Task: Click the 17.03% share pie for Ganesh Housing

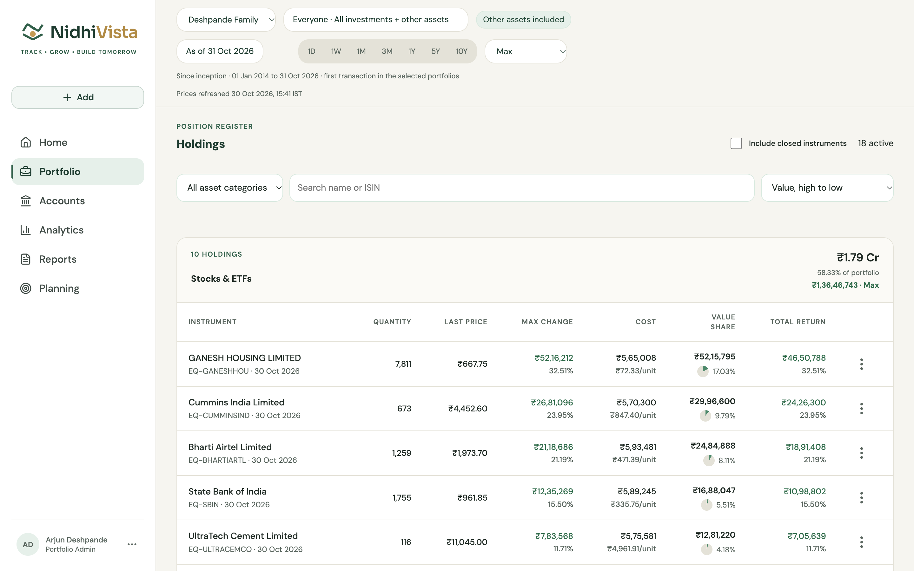Action: click(703, 371)
